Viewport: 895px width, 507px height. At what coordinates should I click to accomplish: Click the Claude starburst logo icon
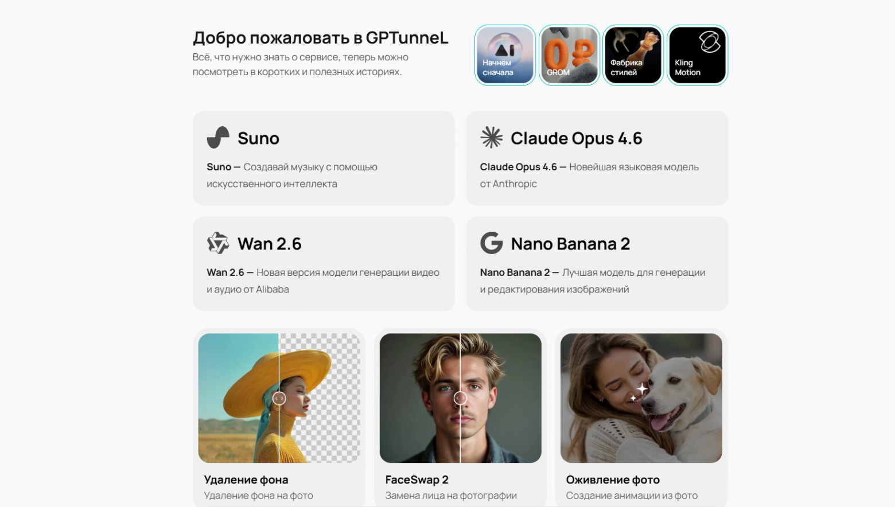[492, 138]
